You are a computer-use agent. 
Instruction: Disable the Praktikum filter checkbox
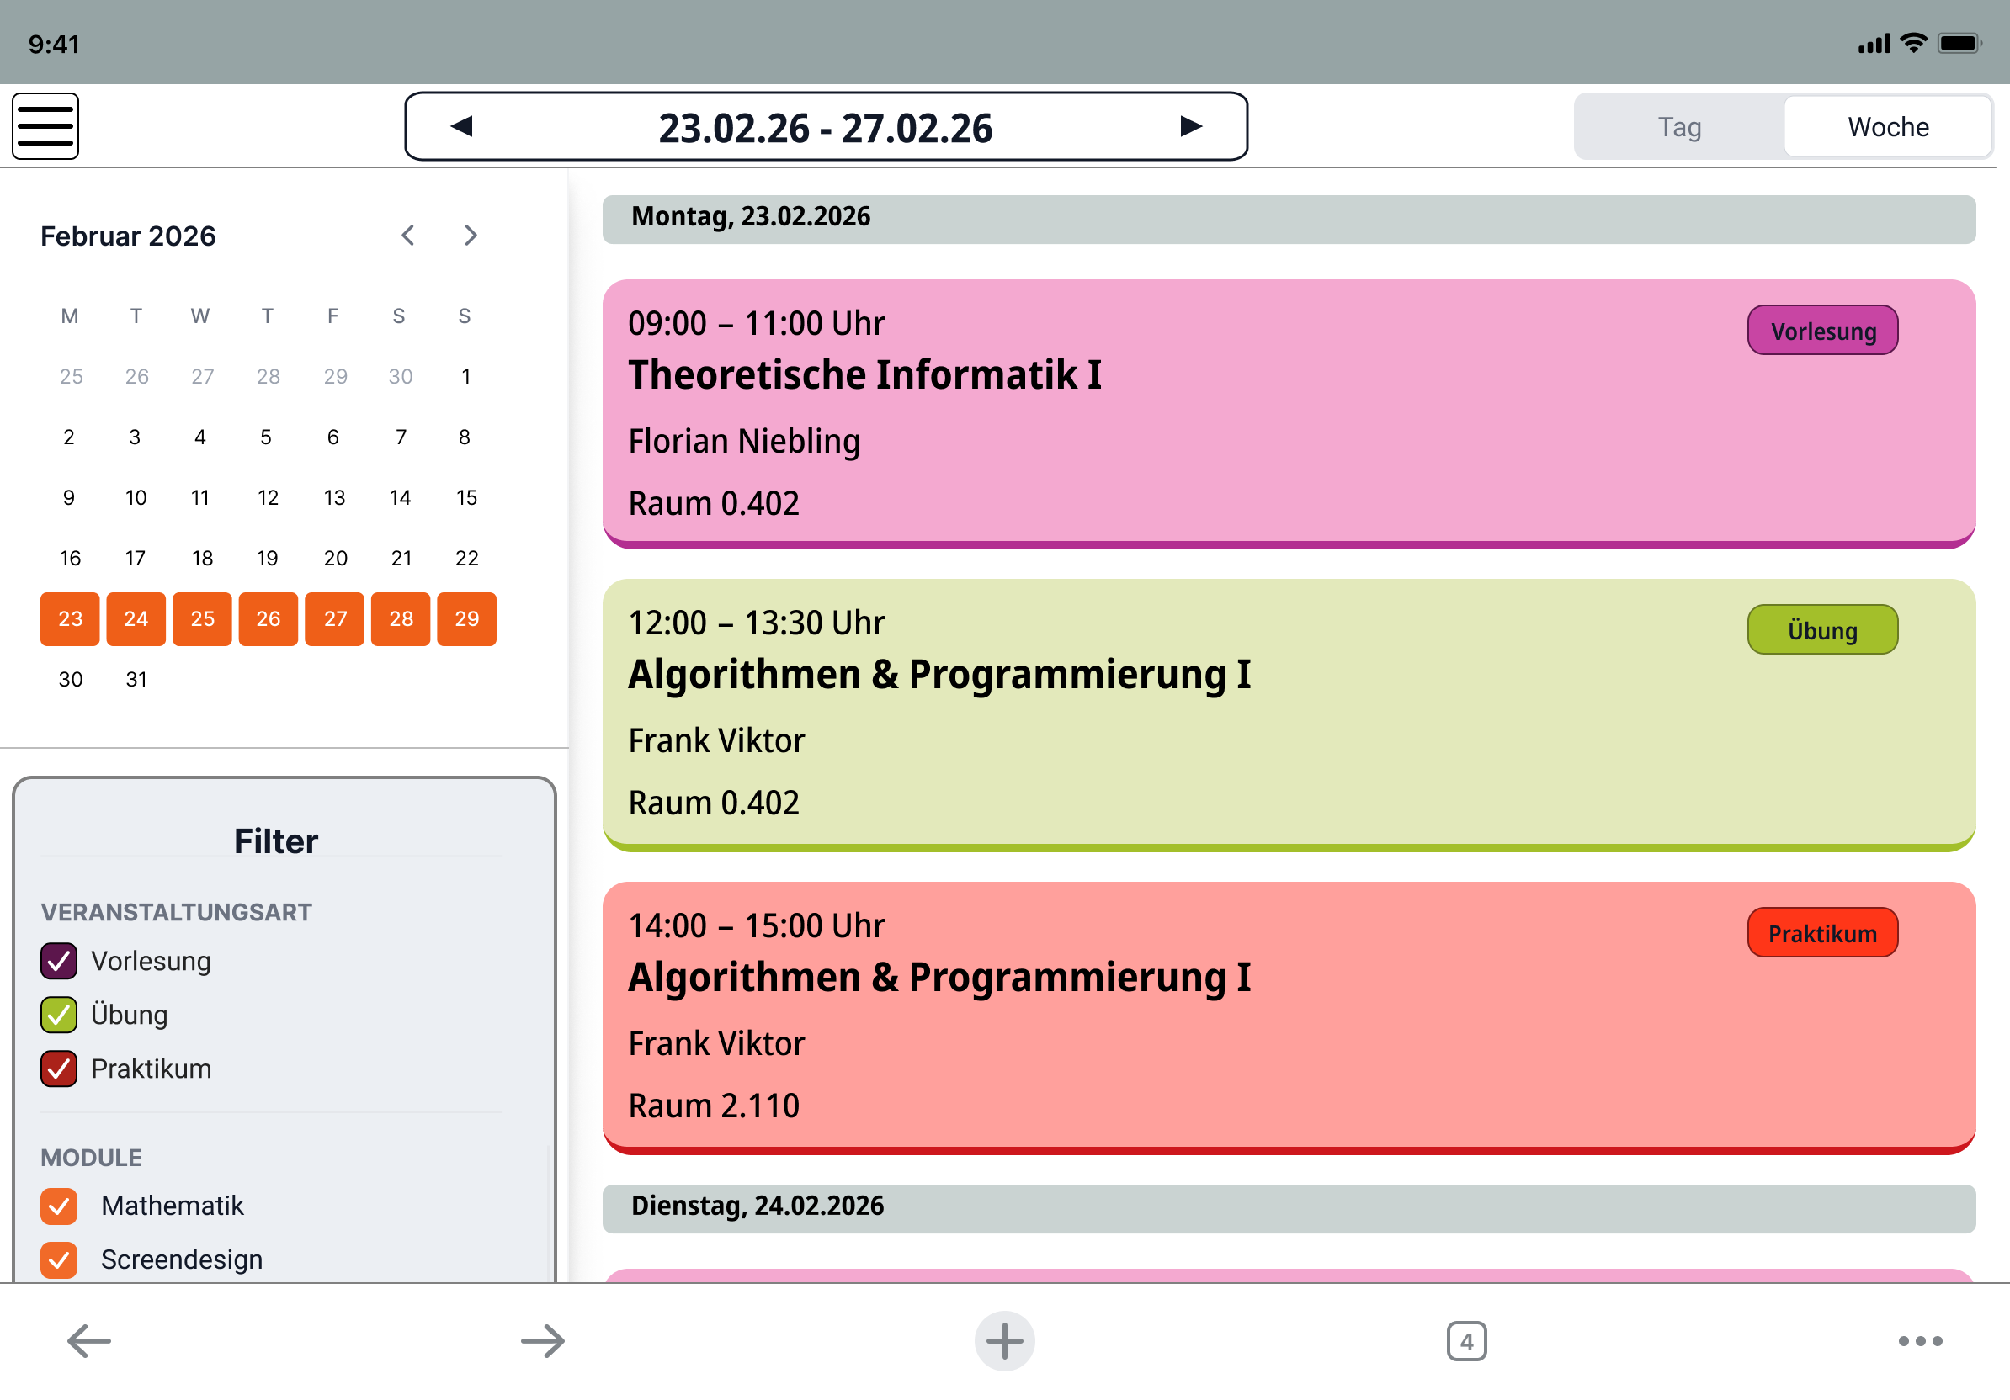pos(59,1069)
